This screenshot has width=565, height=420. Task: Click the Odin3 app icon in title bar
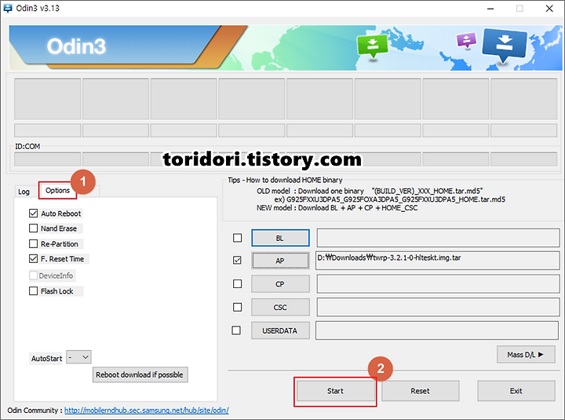click(x=7, y=8)
